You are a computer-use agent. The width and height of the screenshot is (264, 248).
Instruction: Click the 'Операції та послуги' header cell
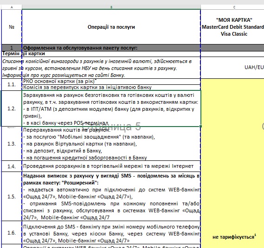pyautogui.click(x=111, y=27)
